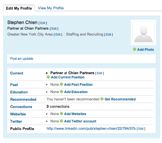162x143 pixels.
Task: Click the blank profile photo placeholder
Action: 143,32
